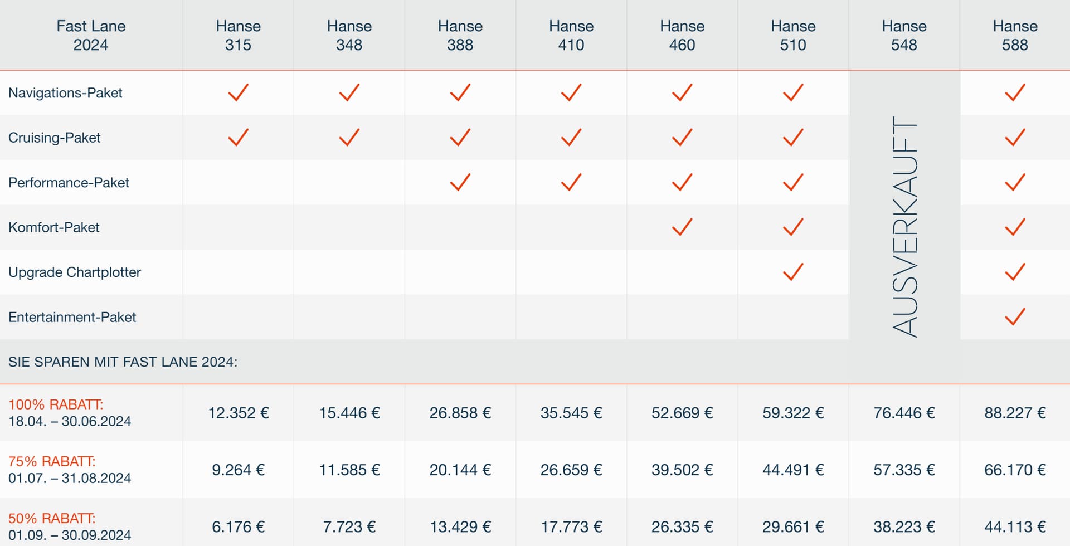Viewport: 1070px width, 546px height.
Task: Select the Upgrade Chartplotter row label
Action: point(75,272)
